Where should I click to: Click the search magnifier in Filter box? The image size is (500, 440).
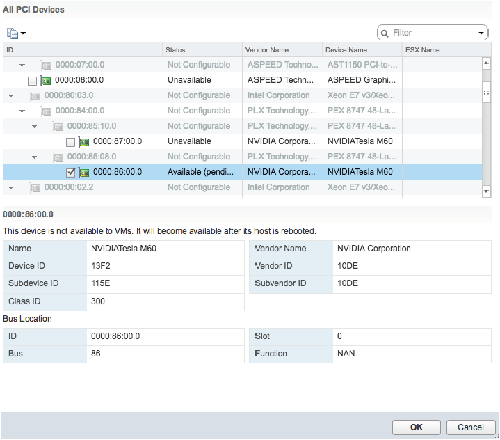point(385,33)
